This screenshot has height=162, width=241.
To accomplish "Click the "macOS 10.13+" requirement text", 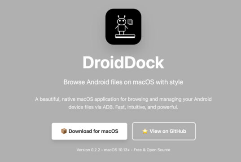I will tap(117, 150).
